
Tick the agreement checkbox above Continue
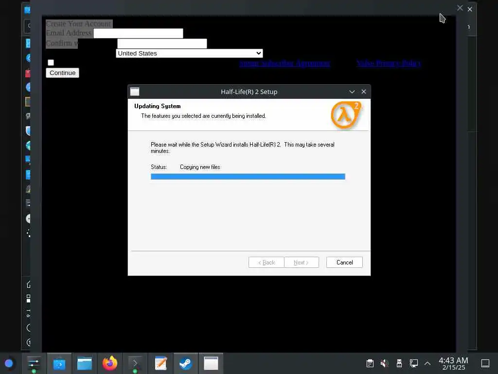[x=51, y=62]
